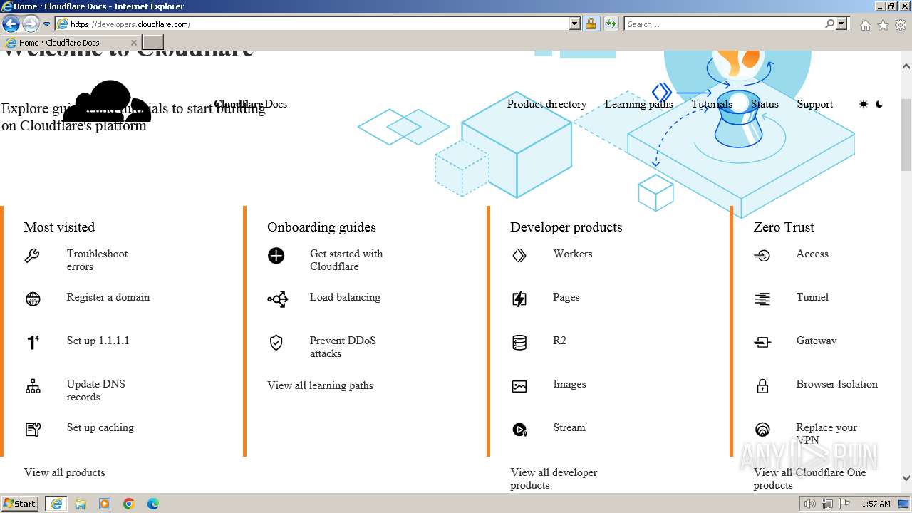Click the R2 database icon
The height and width of the screenshot is (513, 912).
[519, 343]
